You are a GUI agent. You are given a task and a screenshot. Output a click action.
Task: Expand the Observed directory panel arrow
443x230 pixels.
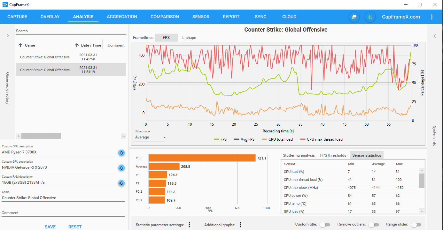pyautogui.click(x=8, y=36)
